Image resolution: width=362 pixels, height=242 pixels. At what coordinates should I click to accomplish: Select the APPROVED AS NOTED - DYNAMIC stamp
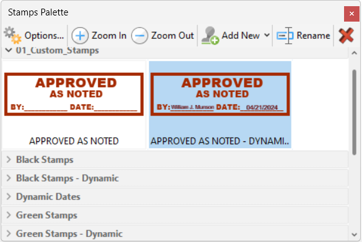click(220, 105)
